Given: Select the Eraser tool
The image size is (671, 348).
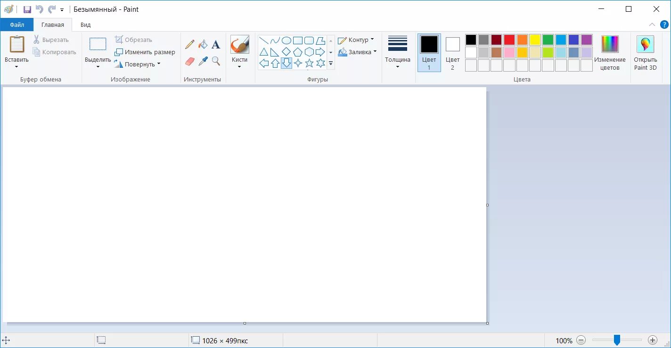Looking at the screenshot, I should [x=190, y=61].
